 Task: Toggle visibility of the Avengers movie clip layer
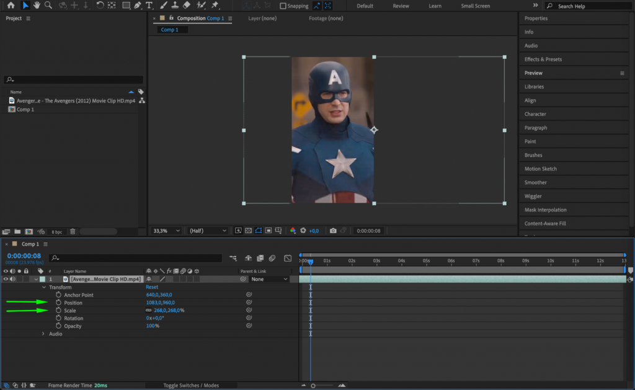pos(6,279)
